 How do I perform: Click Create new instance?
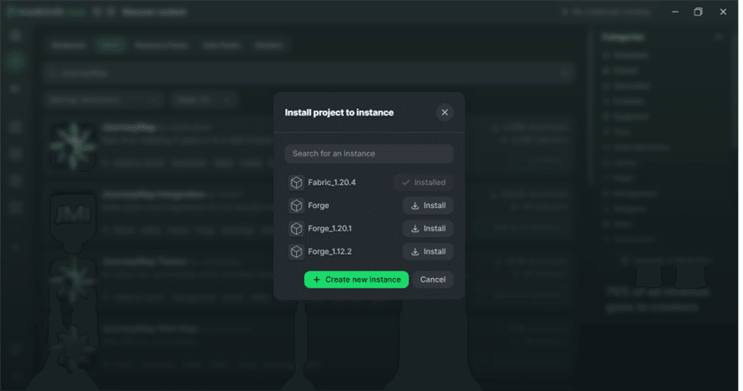356,280
